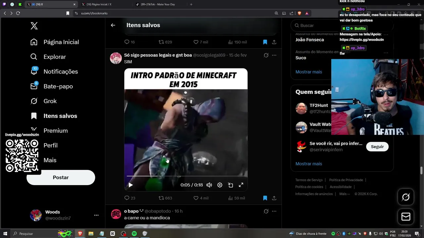Open floating messages envelope button
424x238 pixels.
point(406,217)
